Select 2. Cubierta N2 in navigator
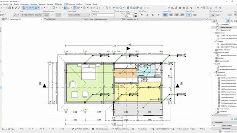Viewport: 237px width, 133px height. coord(224,24)
